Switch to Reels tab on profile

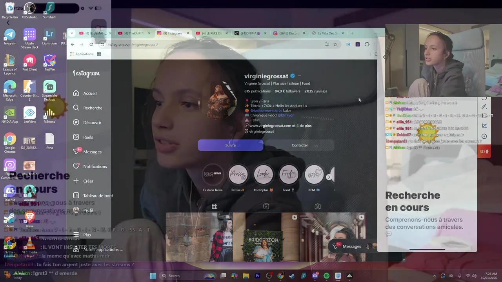(266, 206)
